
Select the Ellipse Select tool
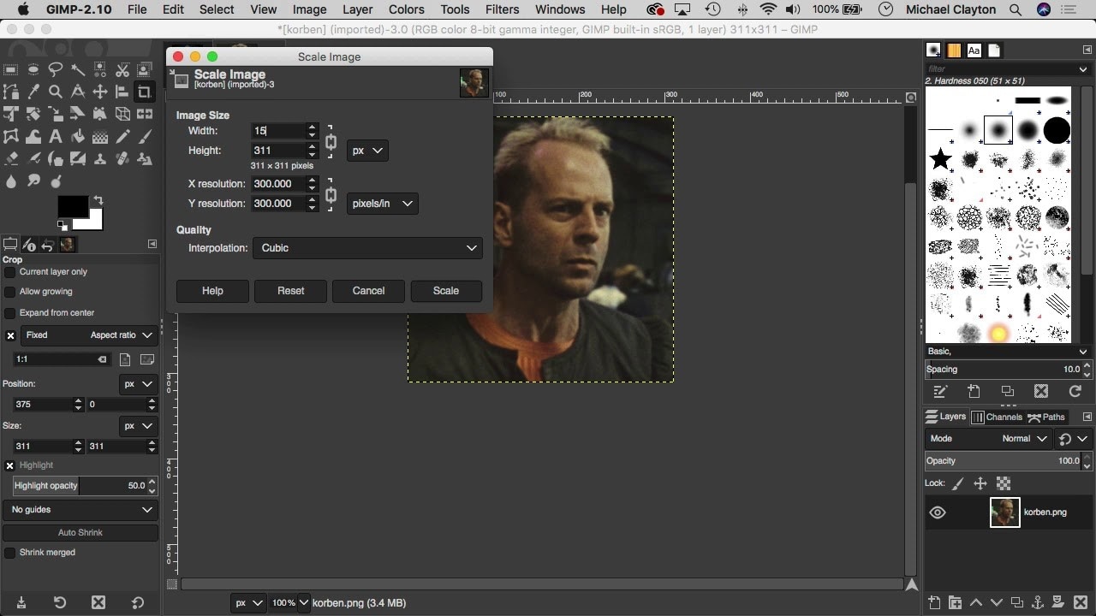pos(33,69)
